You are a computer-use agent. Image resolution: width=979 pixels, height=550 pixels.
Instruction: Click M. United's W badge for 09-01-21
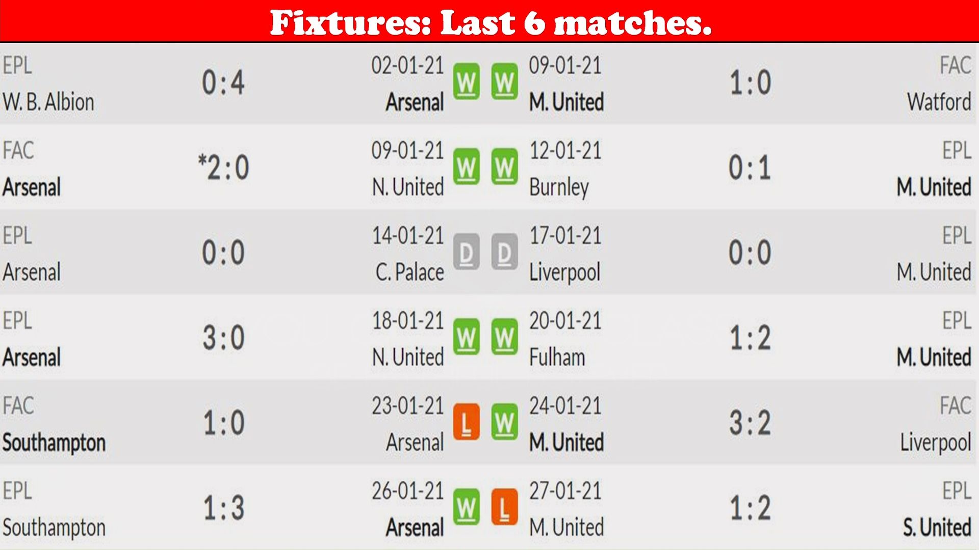click(504, 81)
